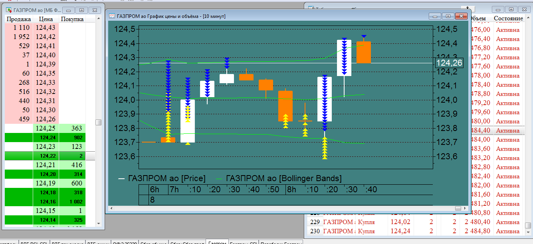Click the chart scrollbar left arrow
This screenshot has height=244, width=533.
[x=111, y=208]
